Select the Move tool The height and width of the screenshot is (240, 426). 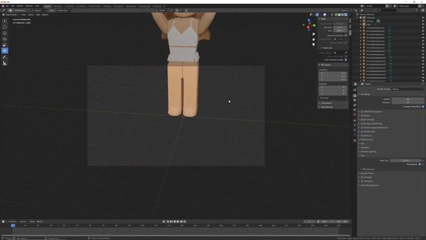pos(5,33)
